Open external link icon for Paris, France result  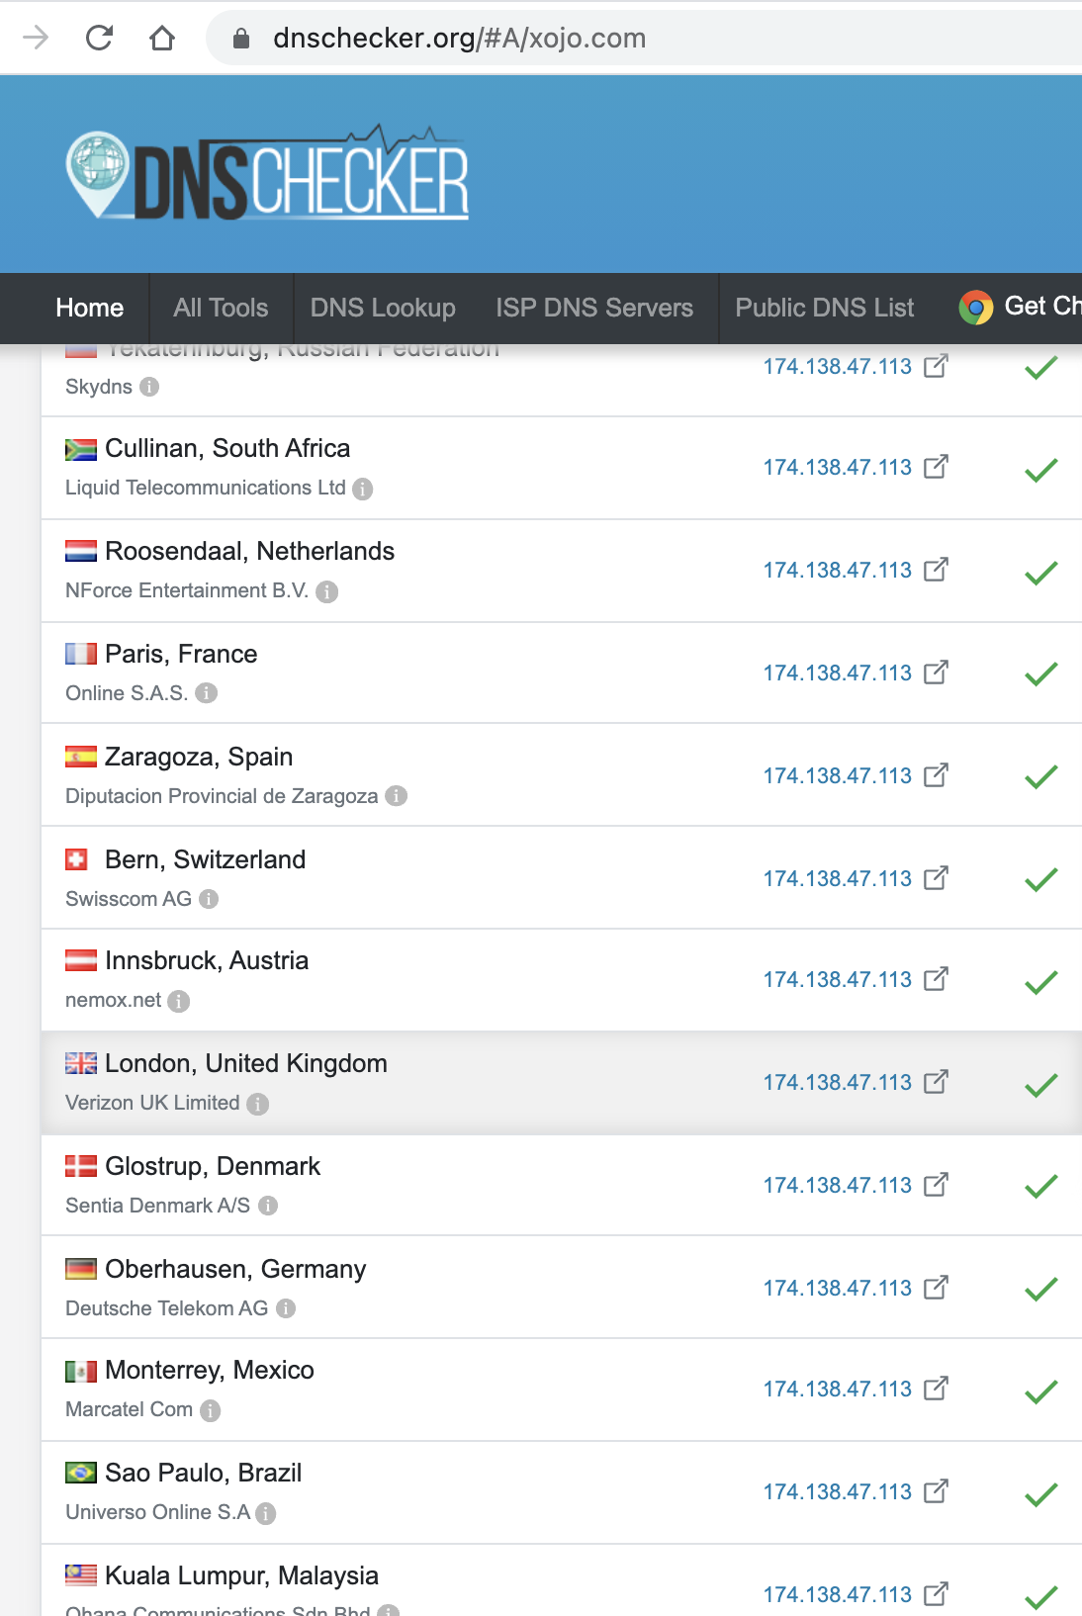click(936, 673)
